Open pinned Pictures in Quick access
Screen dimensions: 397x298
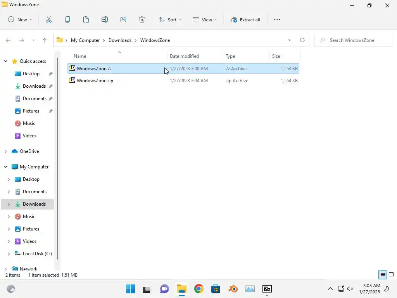(x=31, y=111)
